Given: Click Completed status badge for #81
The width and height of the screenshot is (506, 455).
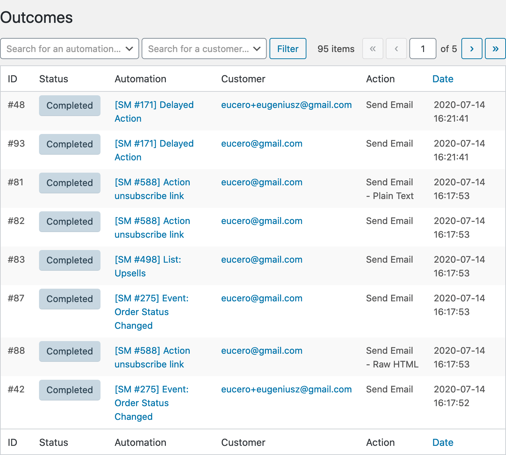Looking at the screenshot, I should coord(70,183).
